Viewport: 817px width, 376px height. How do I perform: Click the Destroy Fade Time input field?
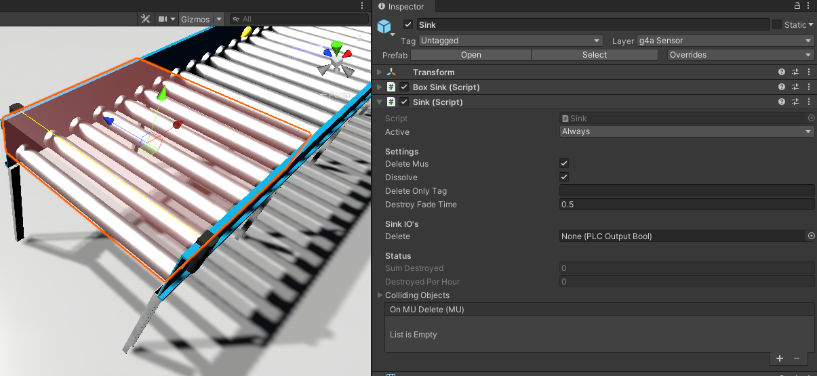pos(687,205)
